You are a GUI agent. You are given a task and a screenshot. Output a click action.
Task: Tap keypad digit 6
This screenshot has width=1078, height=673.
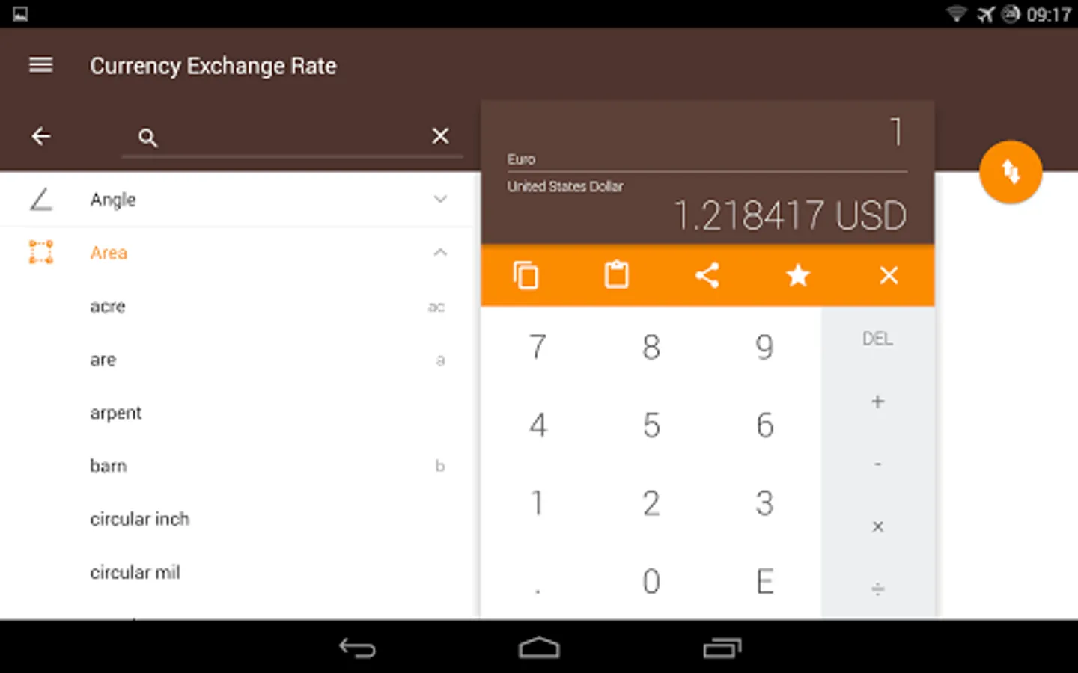click(x=764, y=425)
